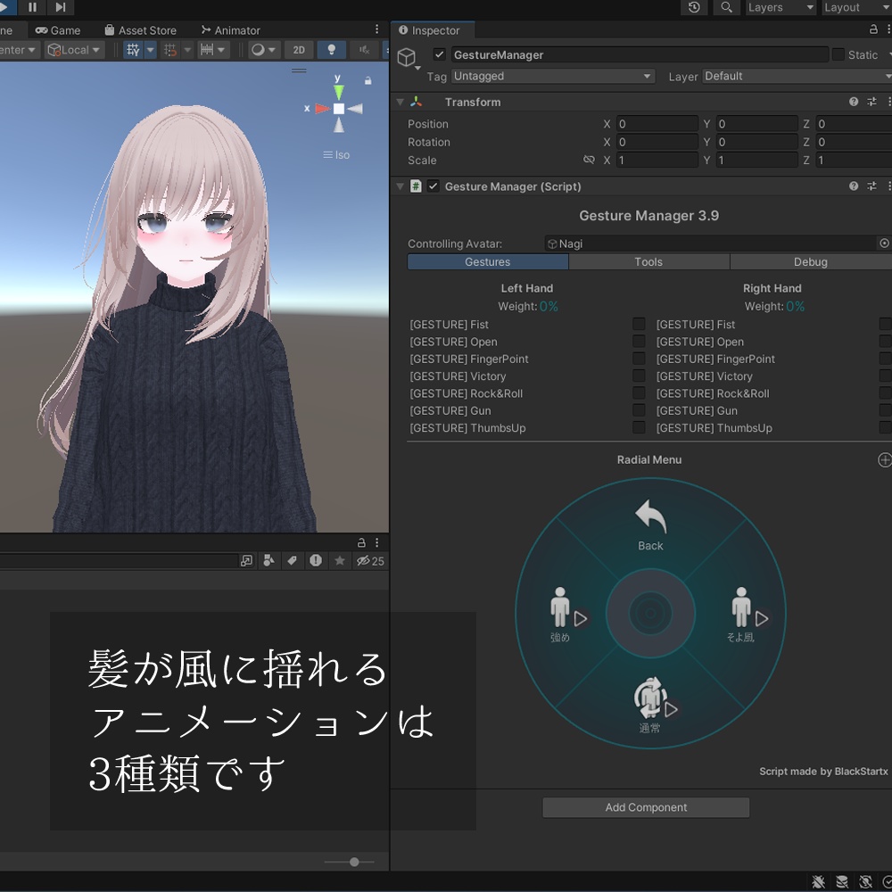Image resolution: width=892 pixels, height=892 pixels.
Task: Switch to the Animator tab
Action: pyautogui.click(x=230, y=30)
